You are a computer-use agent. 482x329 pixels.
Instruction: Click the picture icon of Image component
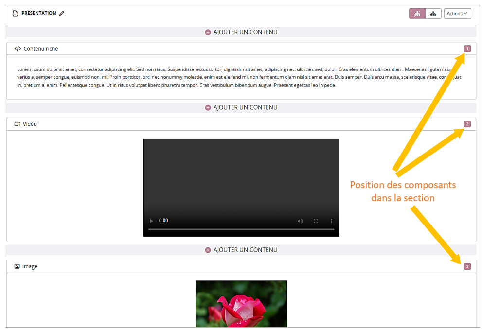tap(17, 266)
